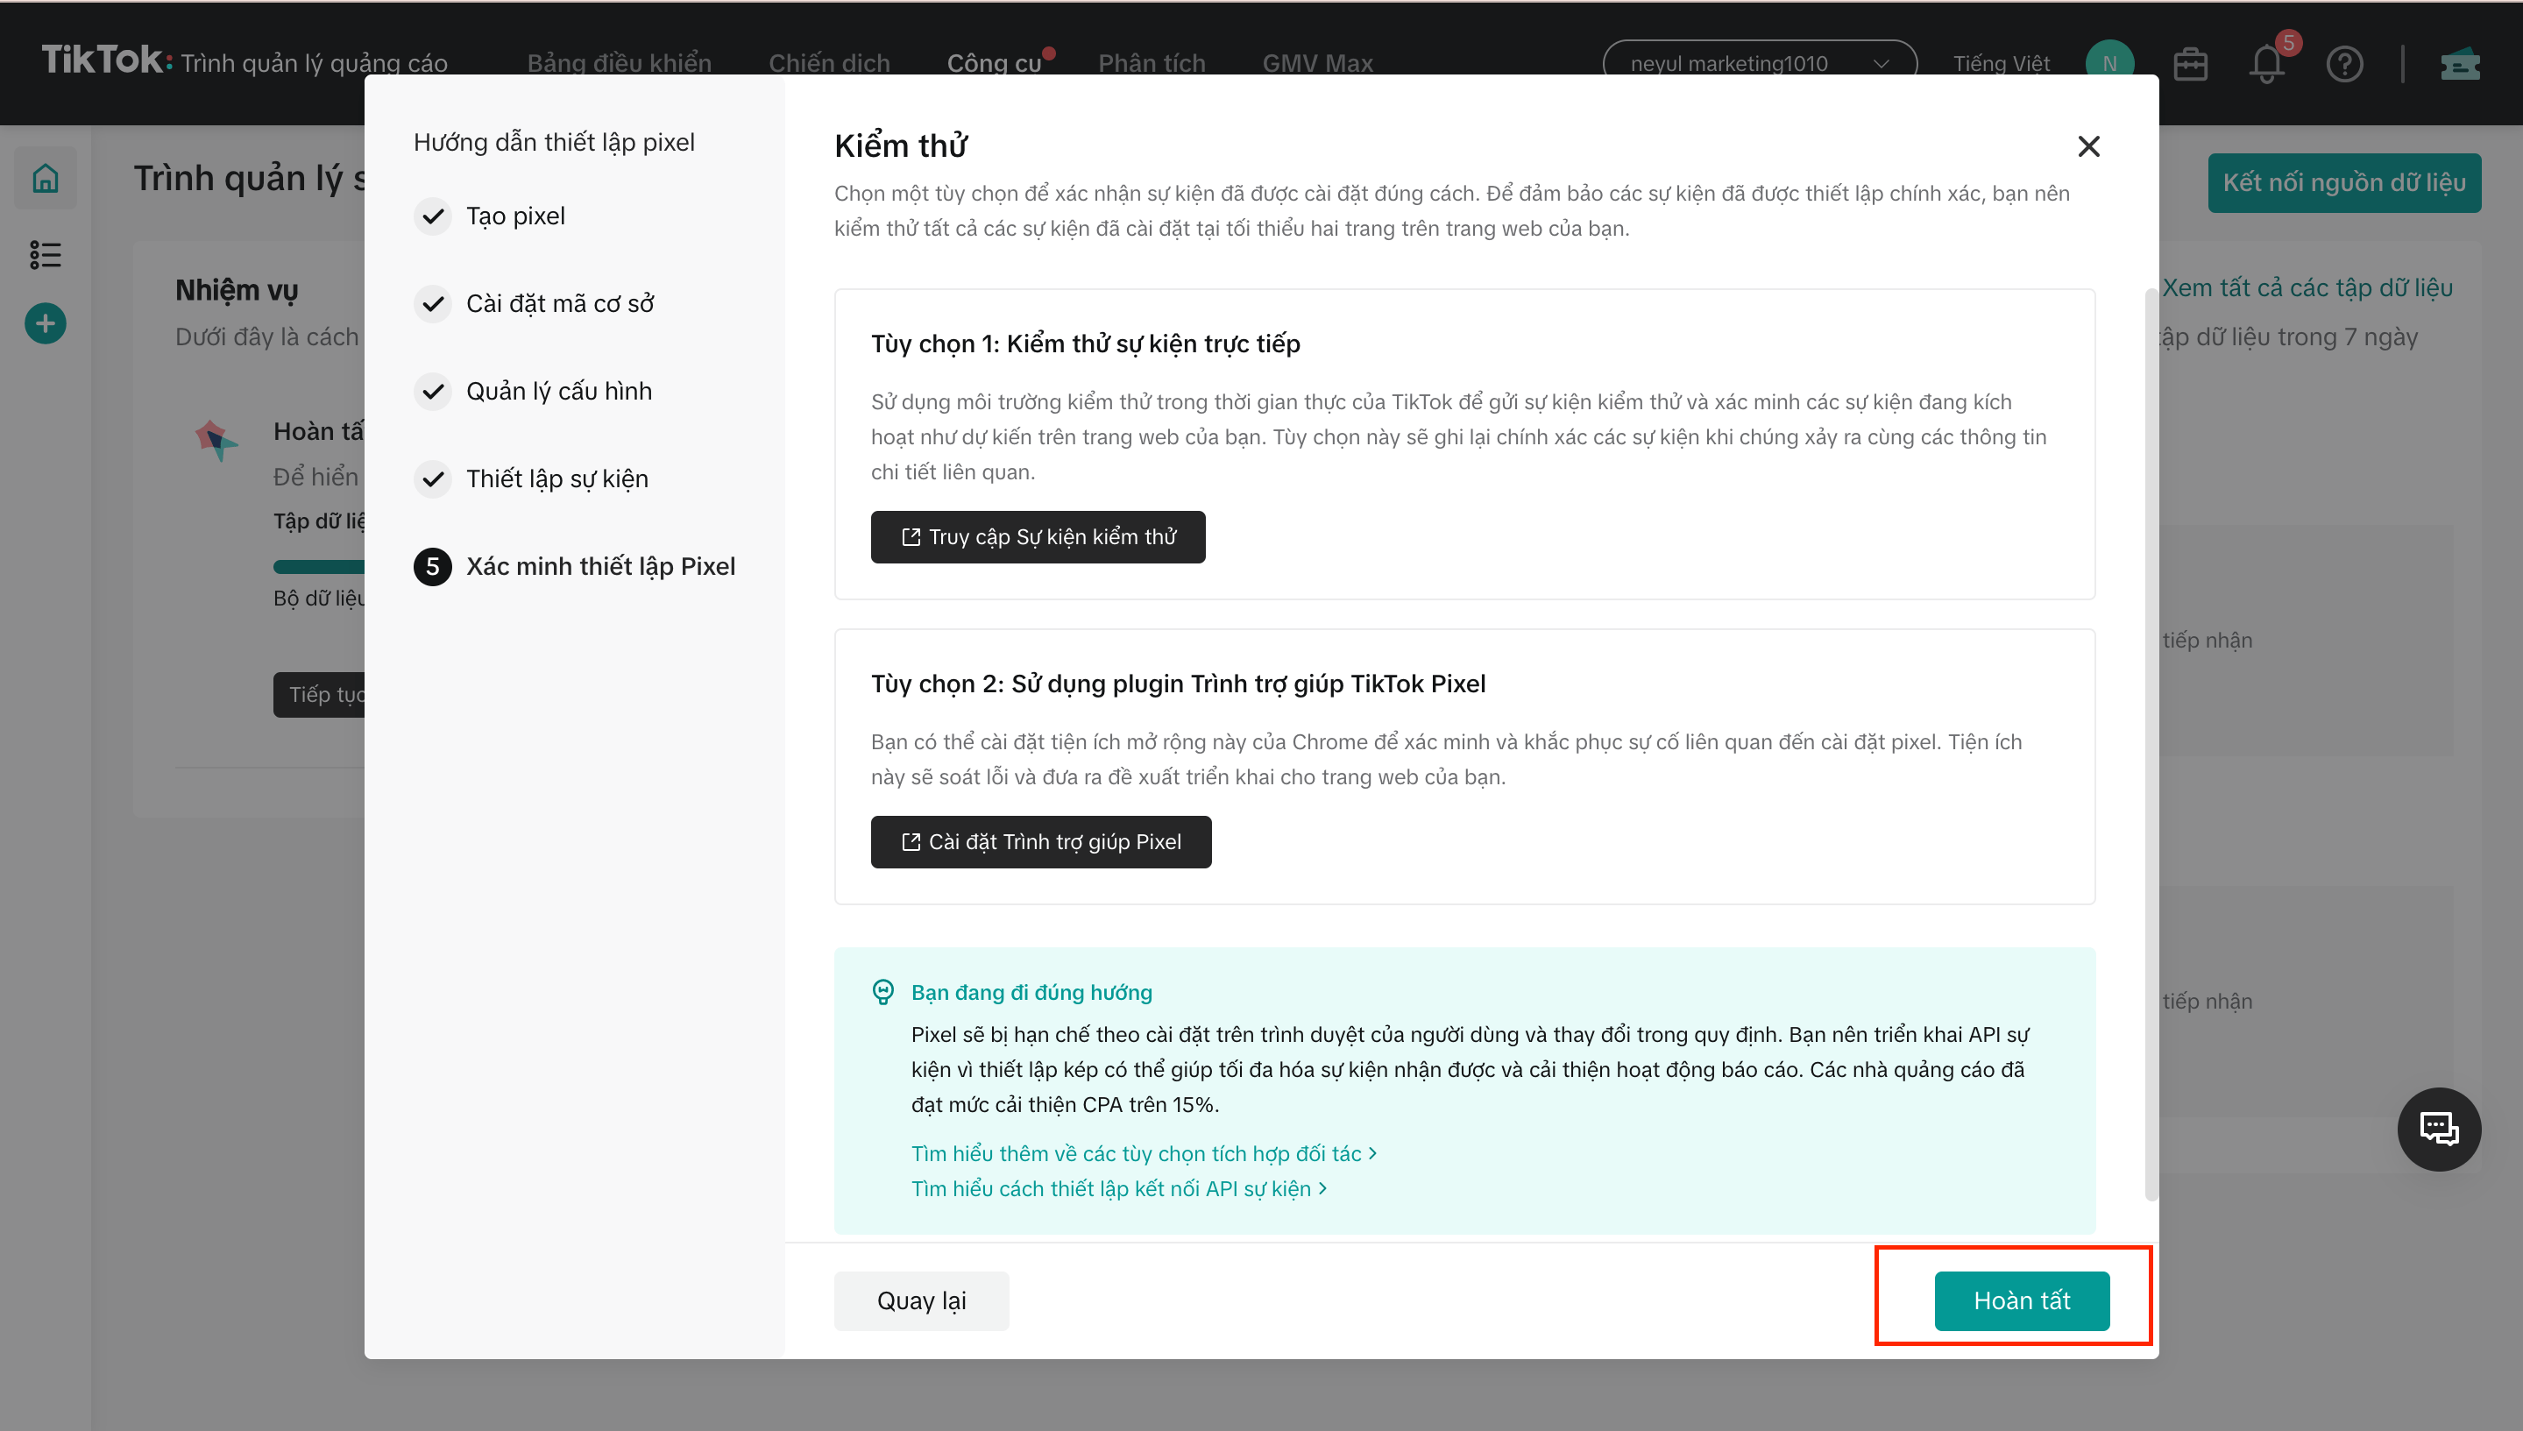Click the Hoàn tất button
This screenshot has height=1431, width=2523.
click(2022, 1300)
